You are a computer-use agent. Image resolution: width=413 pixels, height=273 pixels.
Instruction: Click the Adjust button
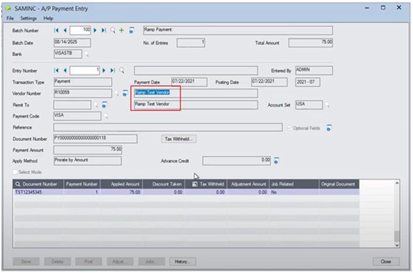click(x=120, y=261)
